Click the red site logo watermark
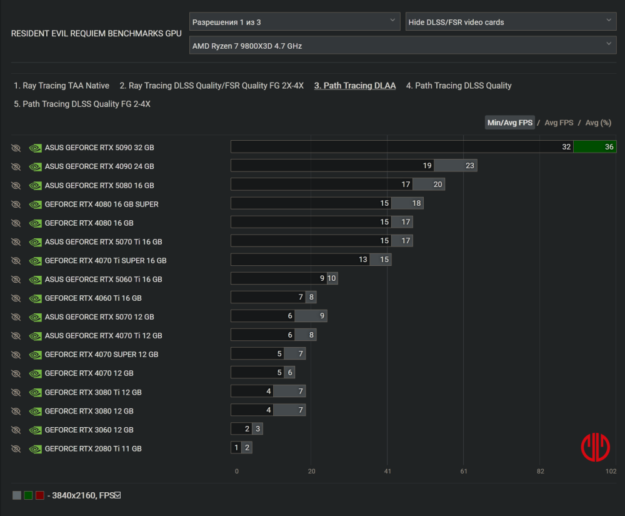 click(595, 447)
